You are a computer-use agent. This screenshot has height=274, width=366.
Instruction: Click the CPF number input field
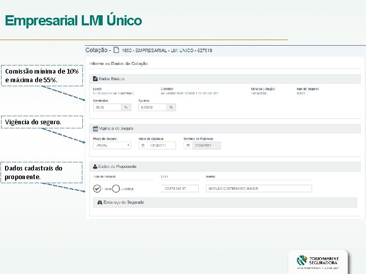coord(180,188)
